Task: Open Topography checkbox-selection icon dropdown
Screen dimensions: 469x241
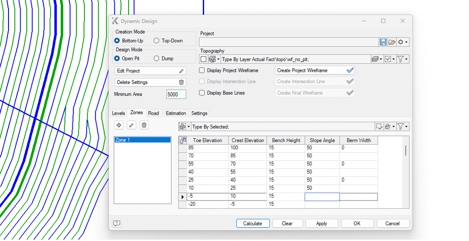Action: point(390,59)
